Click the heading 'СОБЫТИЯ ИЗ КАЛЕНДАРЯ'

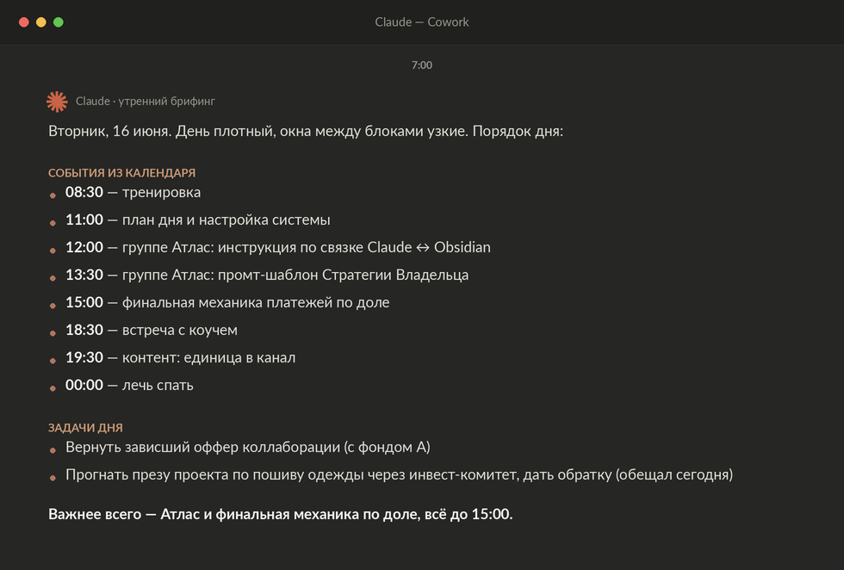(121, 173)
